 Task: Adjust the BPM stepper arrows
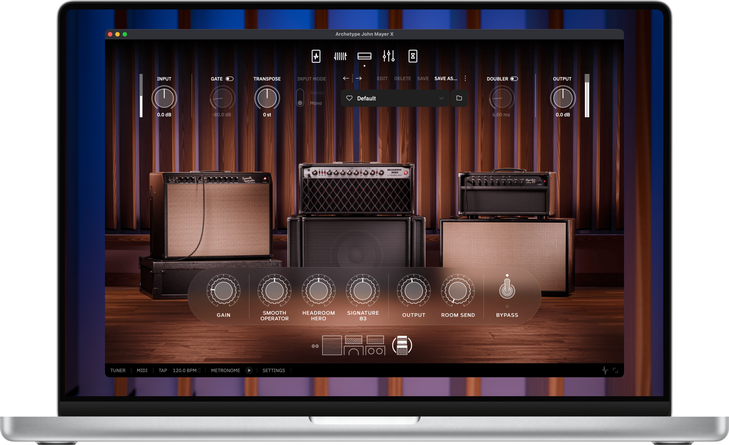pos(199,370)
